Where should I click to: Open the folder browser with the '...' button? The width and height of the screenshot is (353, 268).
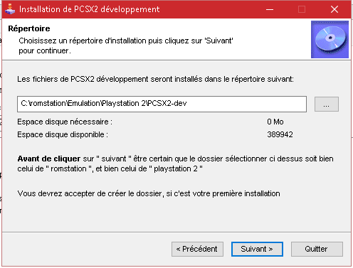click(327, 104)
